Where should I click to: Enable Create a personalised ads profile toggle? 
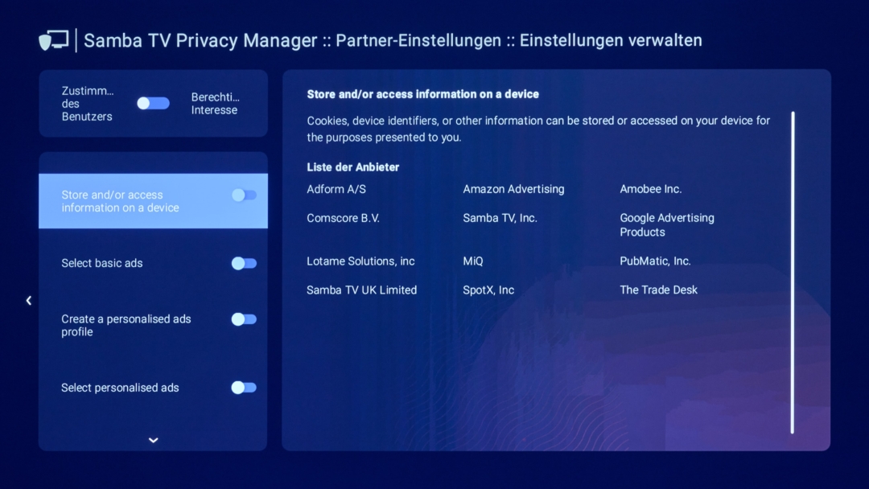[244, 319]
